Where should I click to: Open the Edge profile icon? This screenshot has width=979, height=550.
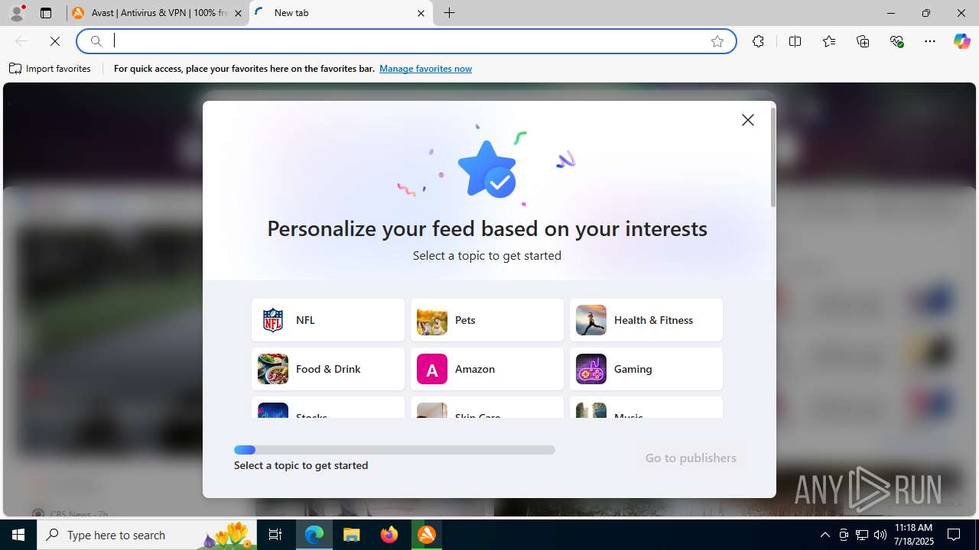17,13
